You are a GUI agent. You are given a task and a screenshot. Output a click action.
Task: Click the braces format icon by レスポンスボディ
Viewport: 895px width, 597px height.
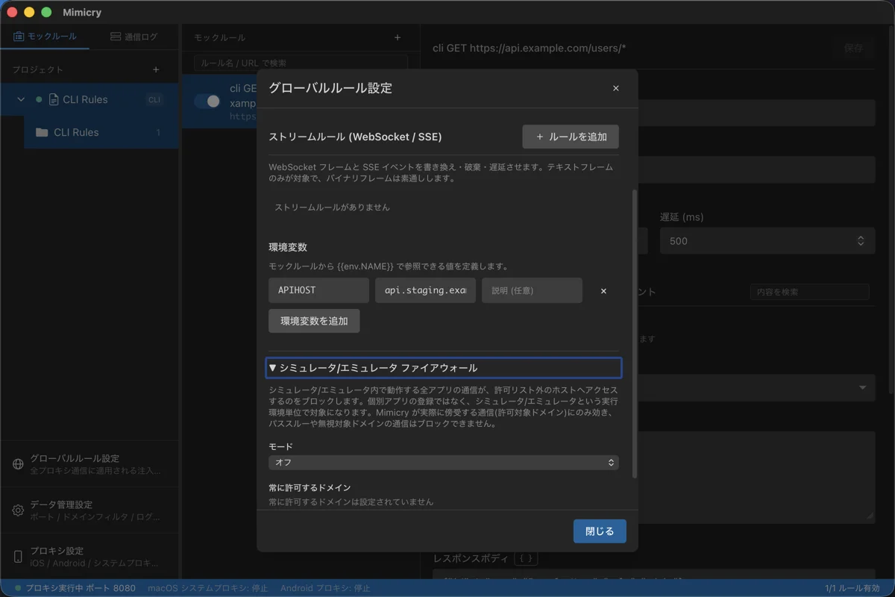[527, 558]
